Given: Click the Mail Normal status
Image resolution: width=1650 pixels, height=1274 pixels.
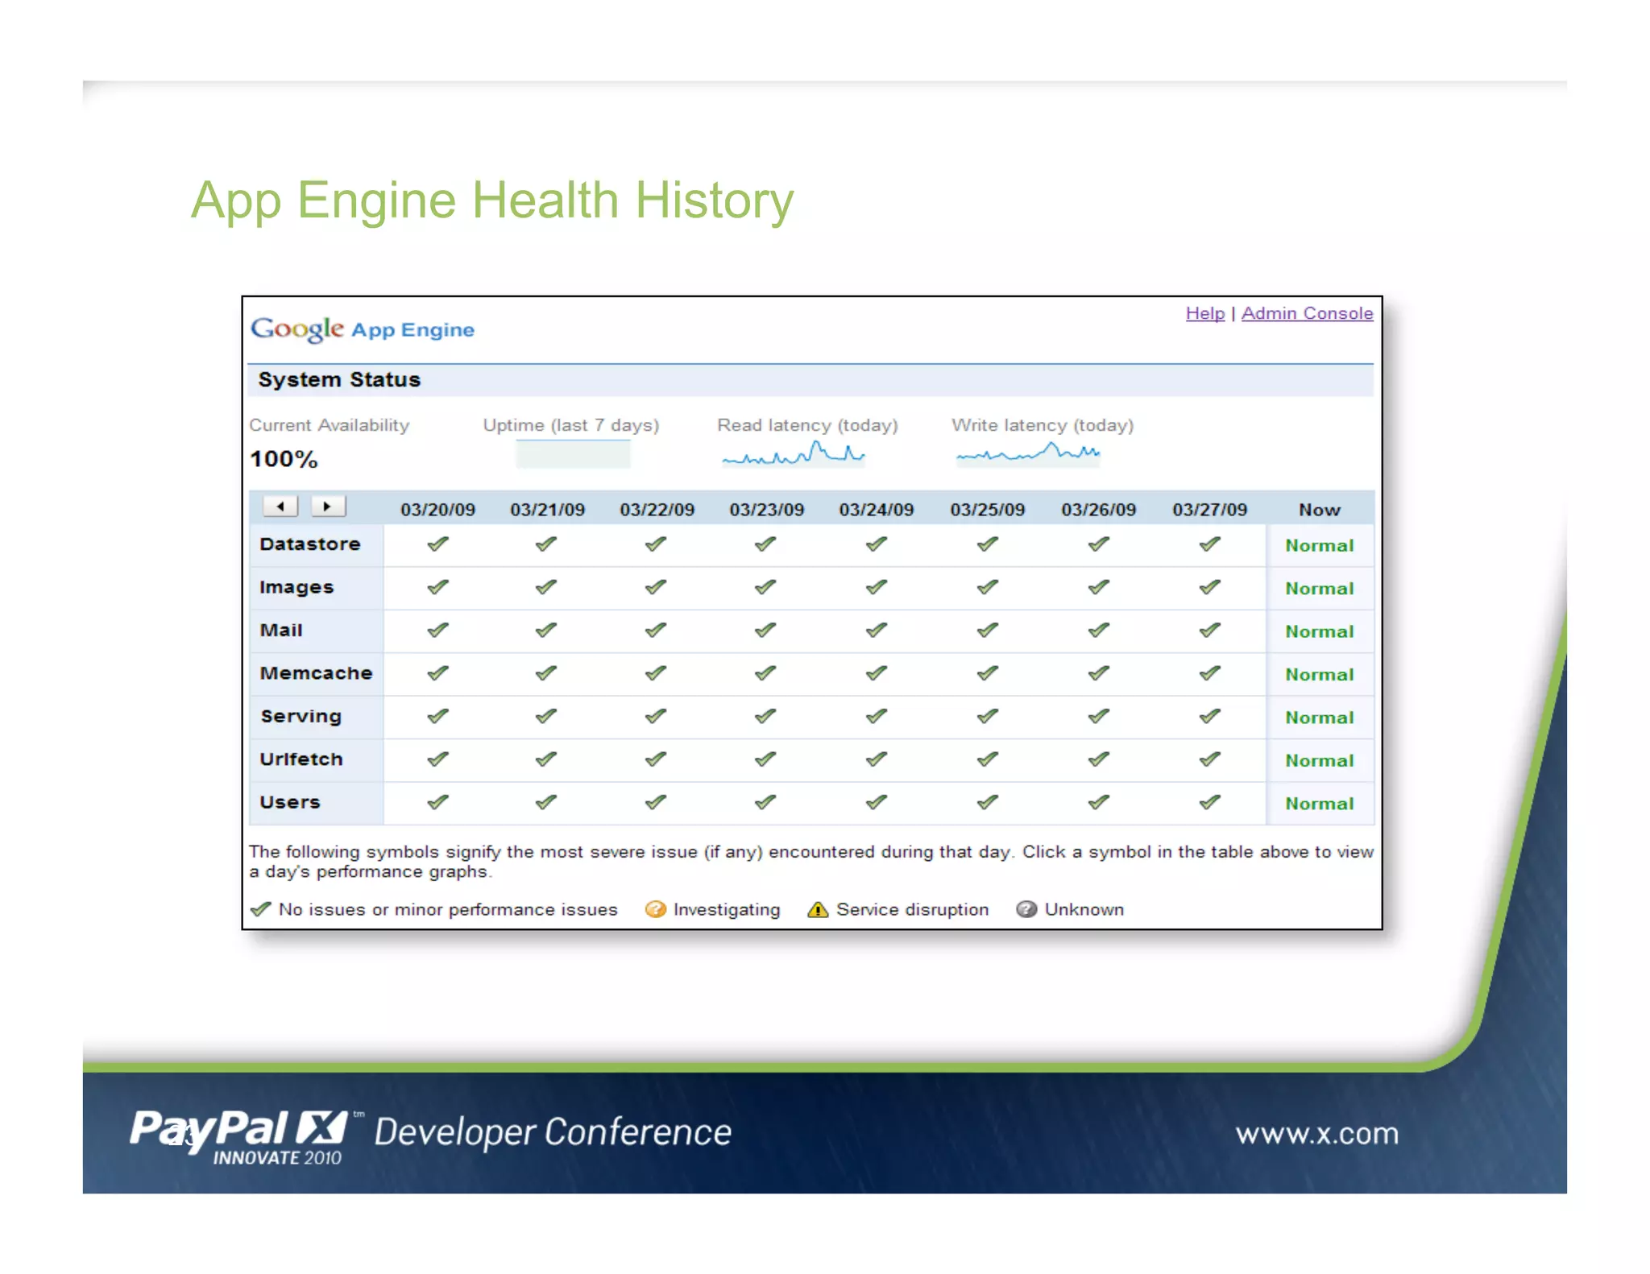Looking at the screenshot, I should [x=1320, y=631].
